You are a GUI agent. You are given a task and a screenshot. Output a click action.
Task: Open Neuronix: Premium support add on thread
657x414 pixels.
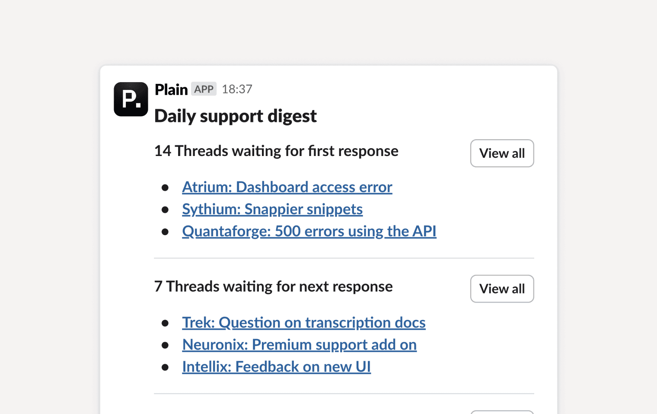300,345
